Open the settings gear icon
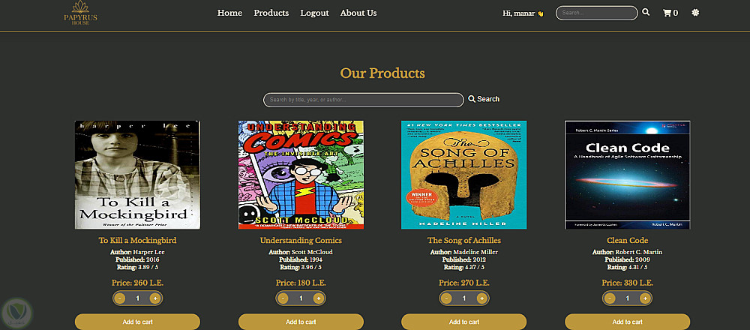The image size is (750, 330). pos(695,13)
